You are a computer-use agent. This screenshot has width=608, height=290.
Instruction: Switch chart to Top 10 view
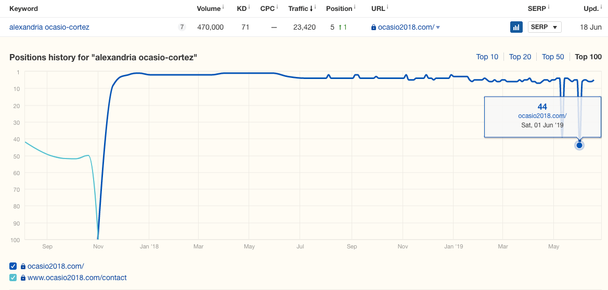(487, 57)
